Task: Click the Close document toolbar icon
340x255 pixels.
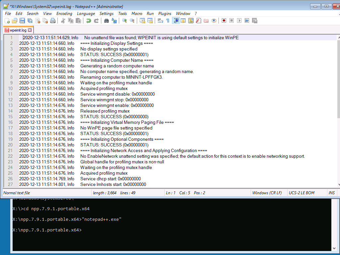Action: coord(38,21)
